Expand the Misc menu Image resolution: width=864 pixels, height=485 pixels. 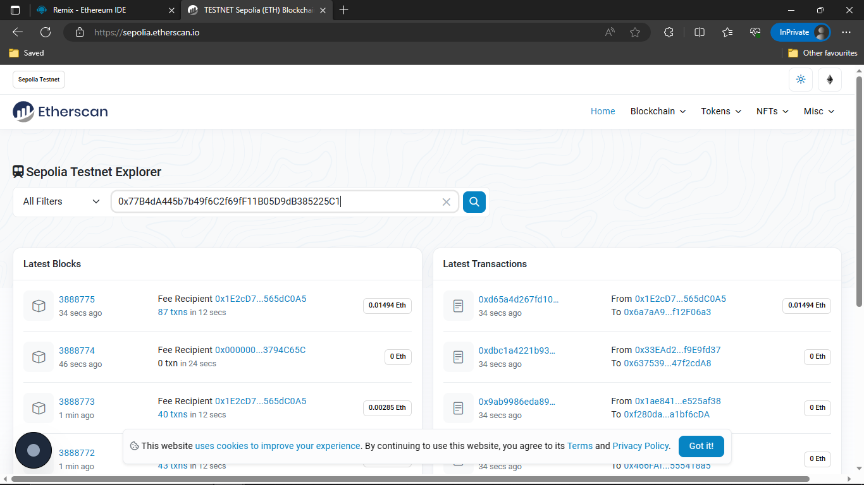tap(819, 111)
